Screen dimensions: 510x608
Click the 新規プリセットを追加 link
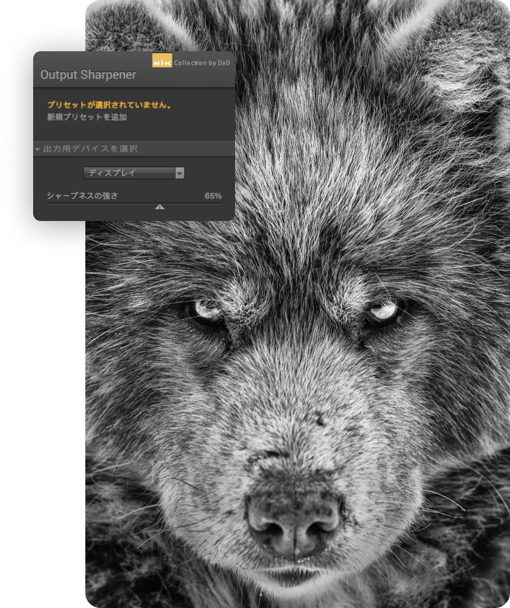pyautogui.click(x=87, y=117)
